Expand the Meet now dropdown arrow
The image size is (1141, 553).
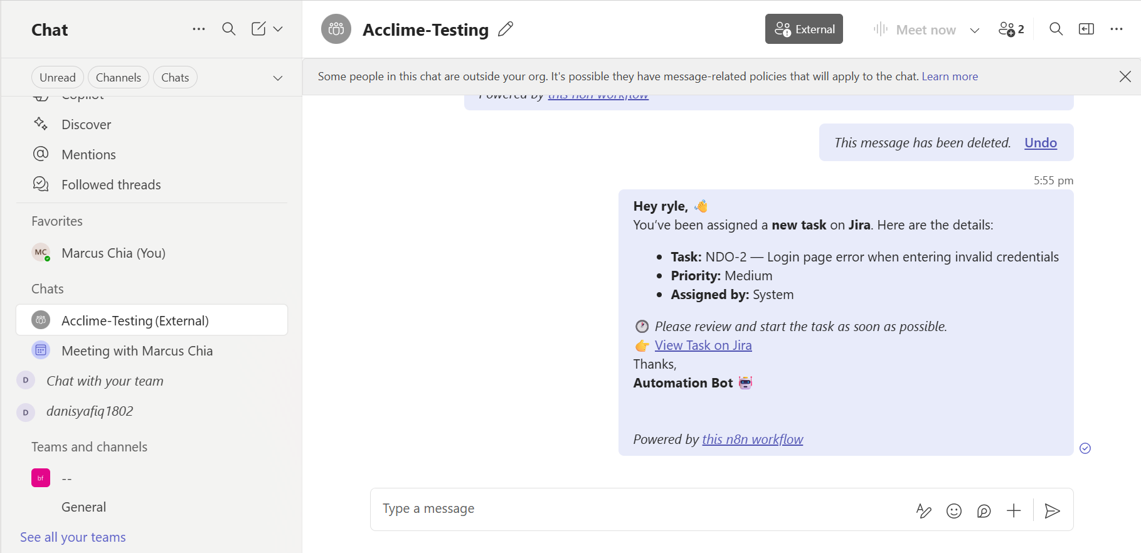pyautogui.click(x=974, y=30)
